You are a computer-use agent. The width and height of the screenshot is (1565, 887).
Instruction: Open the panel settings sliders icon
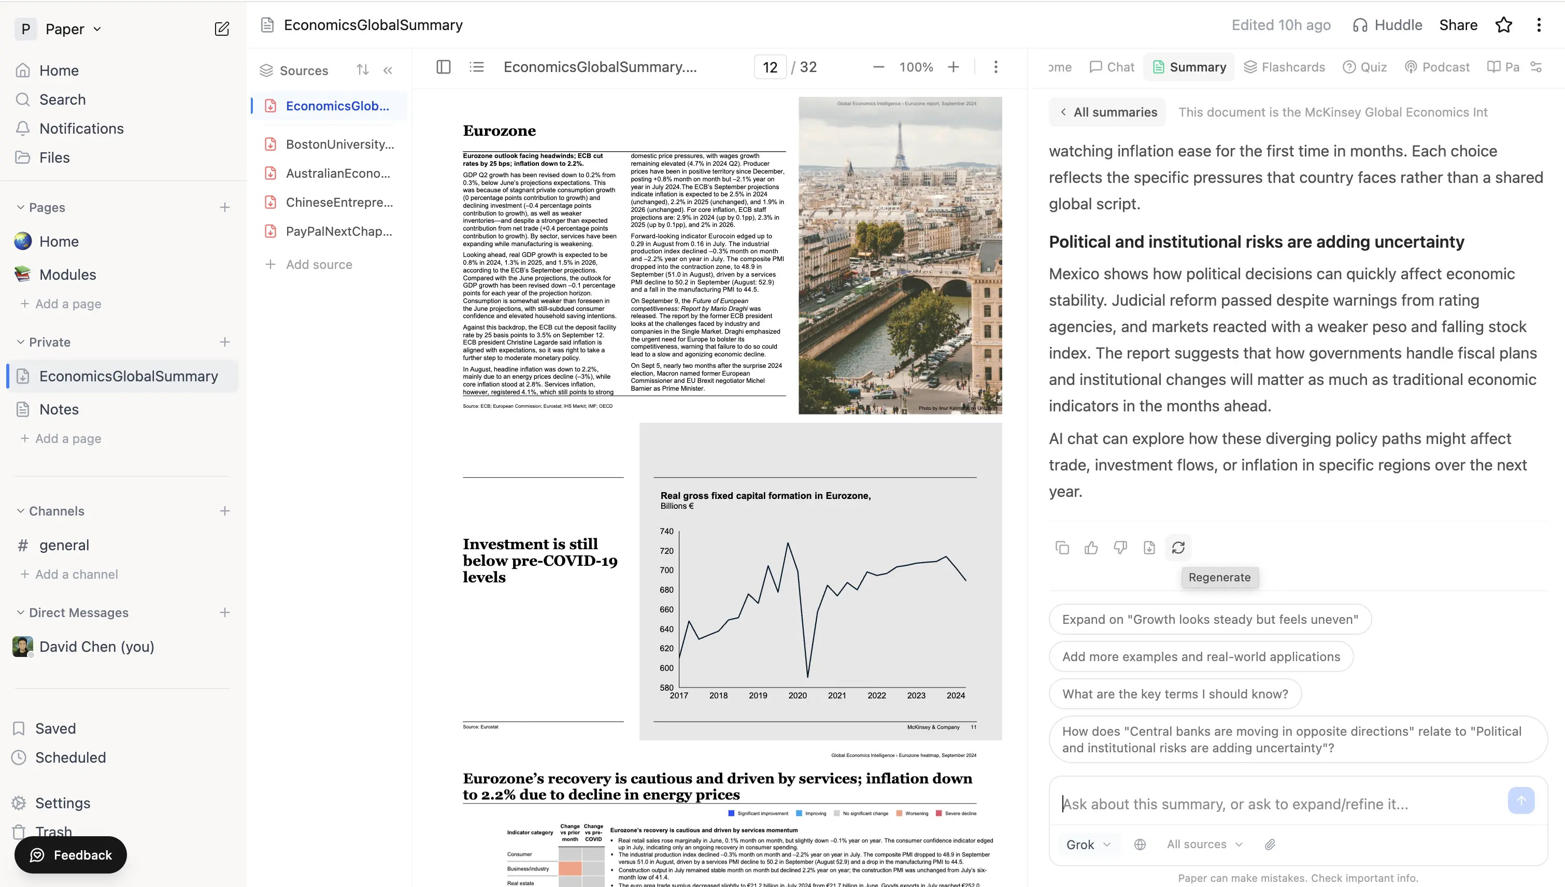point(1536,67)
